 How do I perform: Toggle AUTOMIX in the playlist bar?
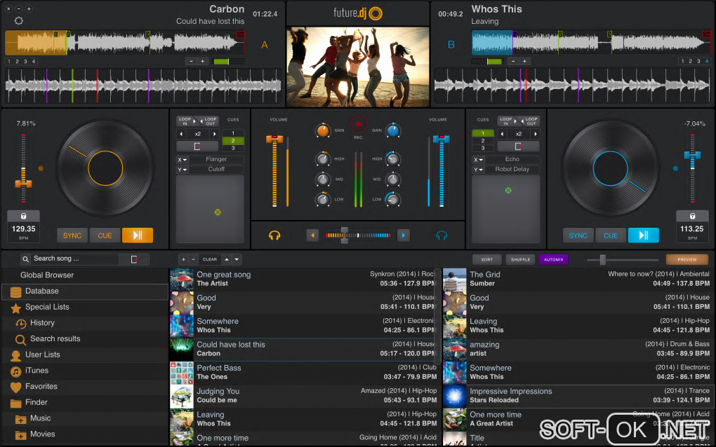point(553,259)
